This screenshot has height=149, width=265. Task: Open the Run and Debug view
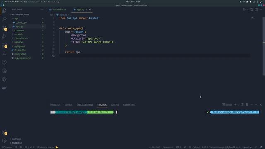tap(5, 36)
